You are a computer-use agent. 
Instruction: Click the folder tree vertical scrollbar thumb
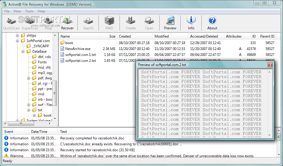click(55, 93)
